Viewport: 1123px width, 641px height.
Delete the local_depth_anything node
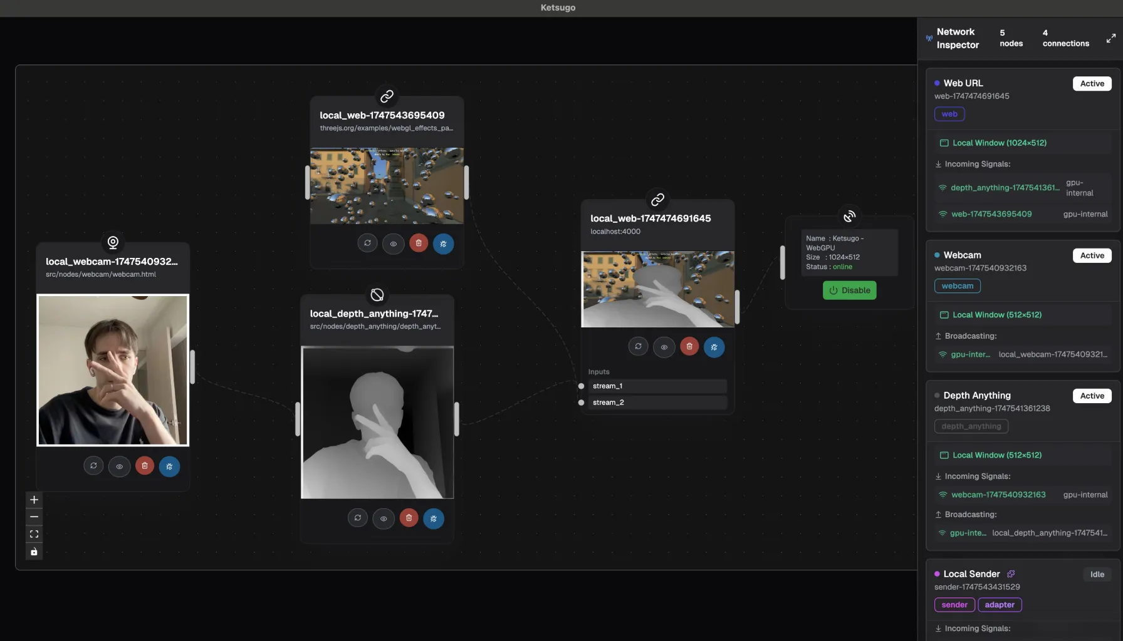pyautogui.click(x=409, y=518)
